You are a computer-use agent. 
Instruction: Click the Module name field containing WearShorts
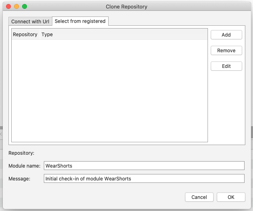pos(144,166)
